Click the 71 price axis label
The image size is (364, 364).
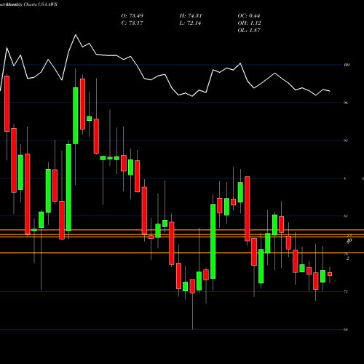tap(346, 292)
